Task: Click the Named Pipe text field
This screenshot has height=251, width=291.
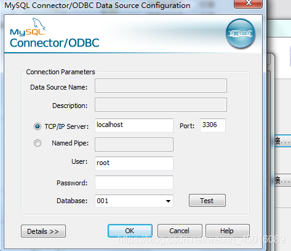Action: tap(134, 145)
